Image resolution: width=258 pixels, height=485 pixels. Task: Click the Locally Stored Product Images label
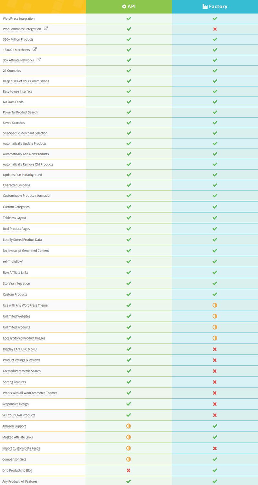[x=24, y=338]
